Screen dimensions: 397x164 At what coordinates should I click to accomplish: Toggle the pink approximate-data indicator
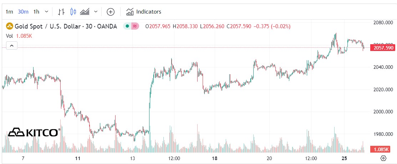click(135, 26)
